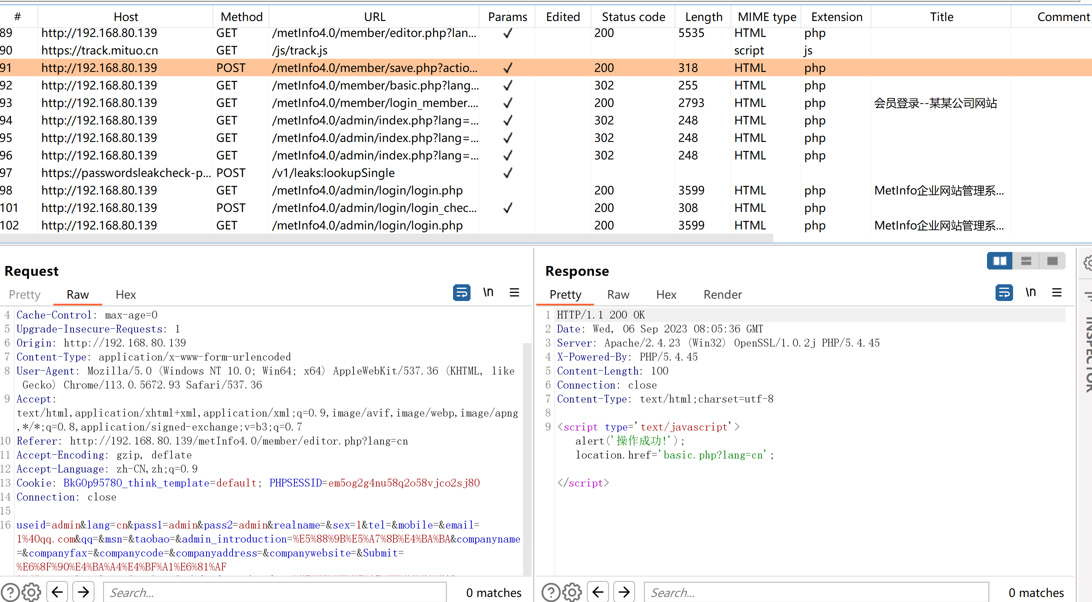Select history row 92 basic.php request
Viewport: 1092px width, 602px height.
coord(546,86)
